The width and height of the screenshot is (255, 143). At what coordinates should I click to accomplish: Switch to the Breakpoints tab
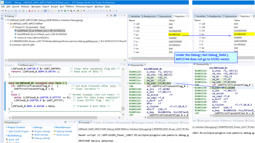tap(149, 16)
